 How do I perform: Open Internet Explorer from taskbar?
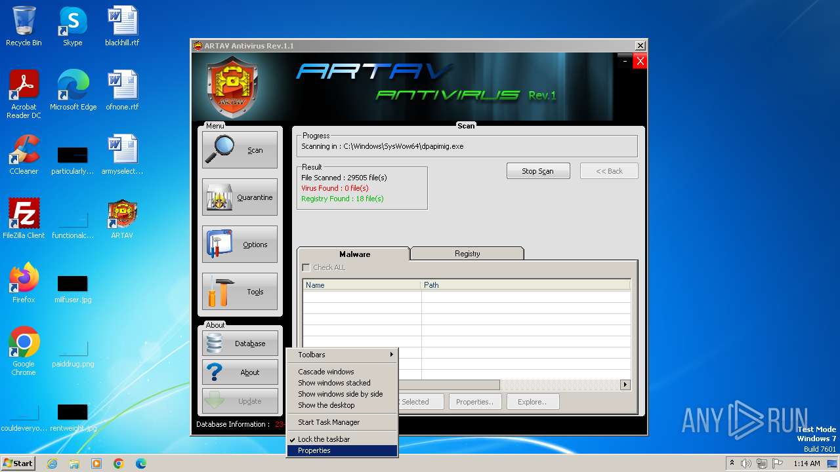pos(52,463)
